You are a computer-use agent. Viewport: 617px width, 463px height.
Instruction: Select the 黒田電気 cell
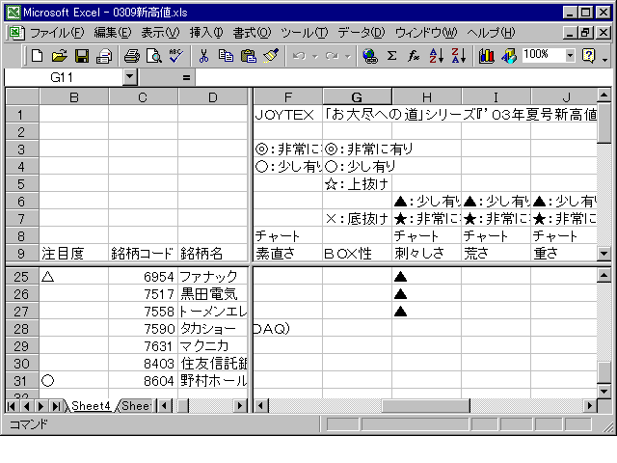pyautogui.click(x=213, y=294)
